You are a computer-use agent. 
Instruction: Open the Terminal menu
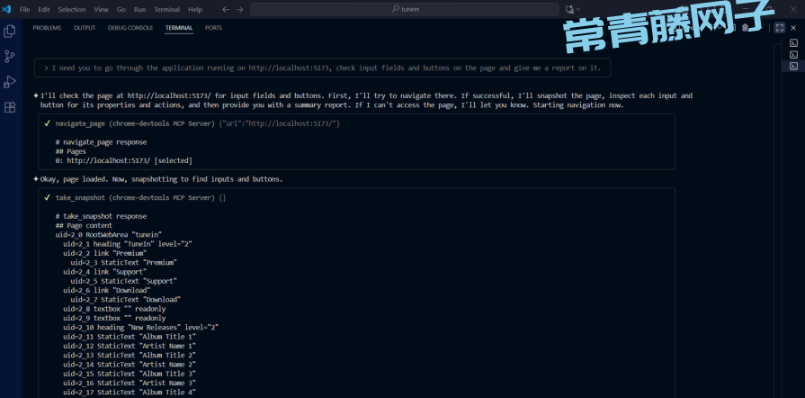[166, 9]
